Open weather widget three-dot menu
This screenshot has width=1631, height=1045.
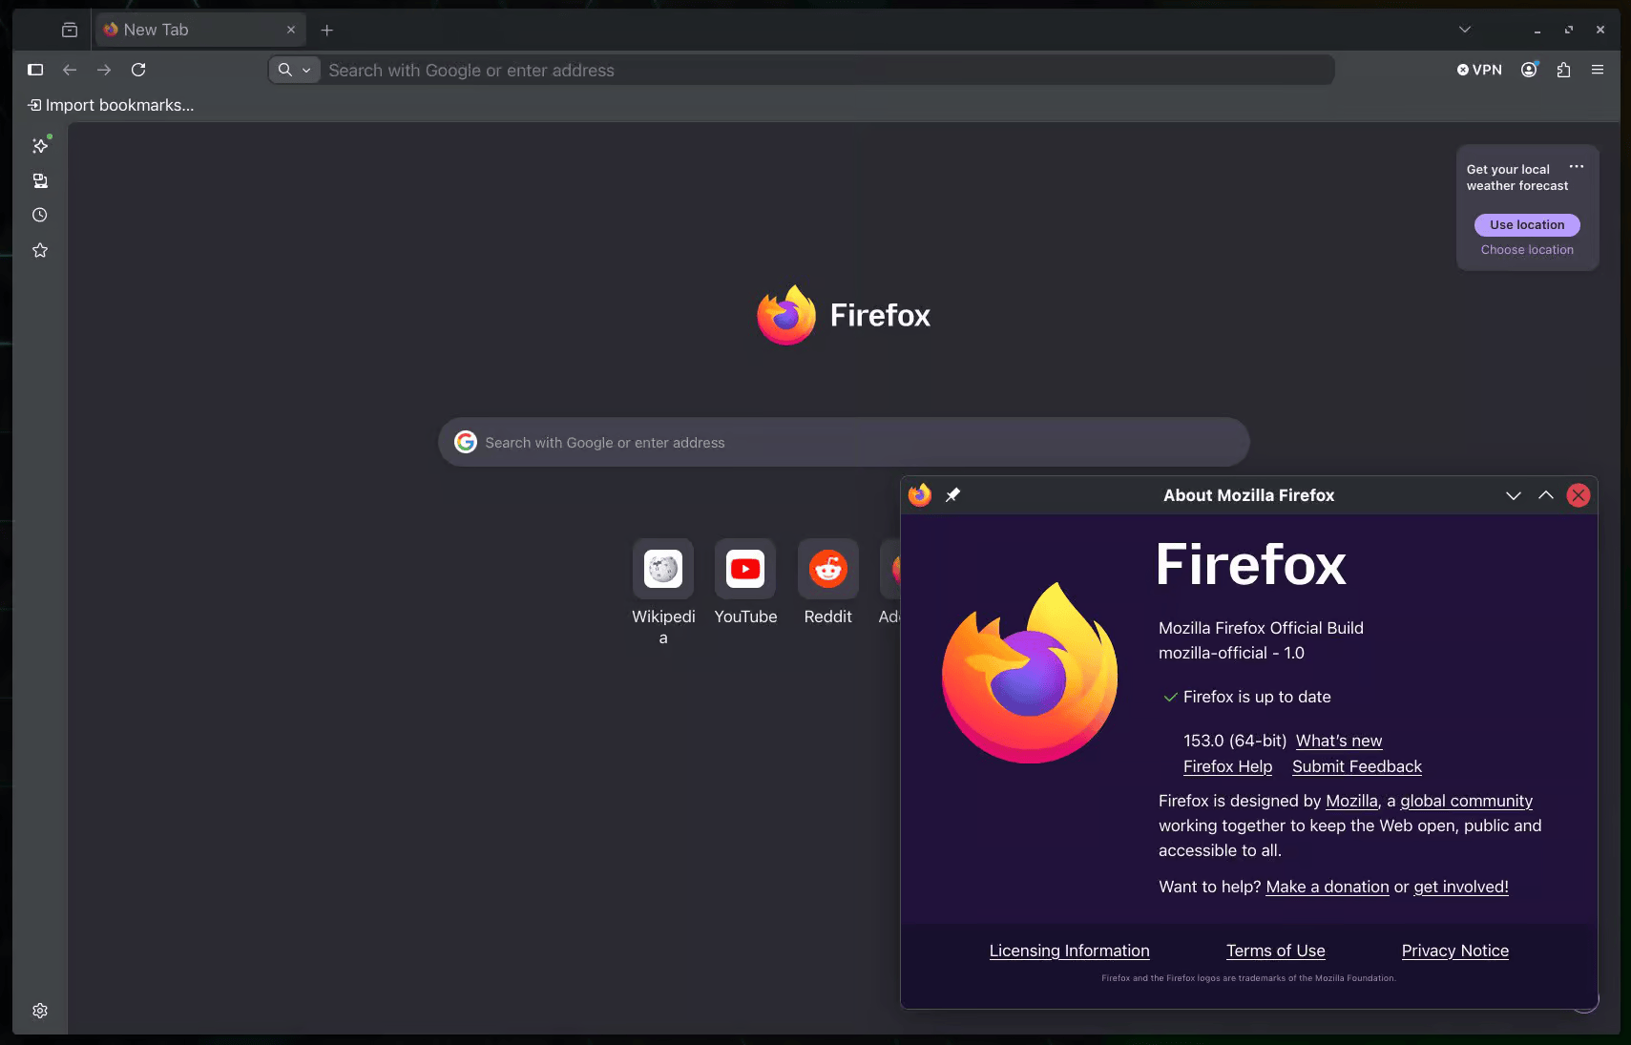pos(1577,167)
